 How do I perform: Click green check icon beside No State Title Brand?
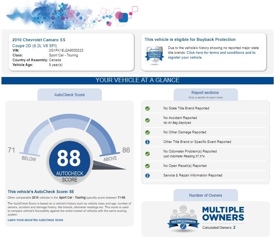coord(147,108)
